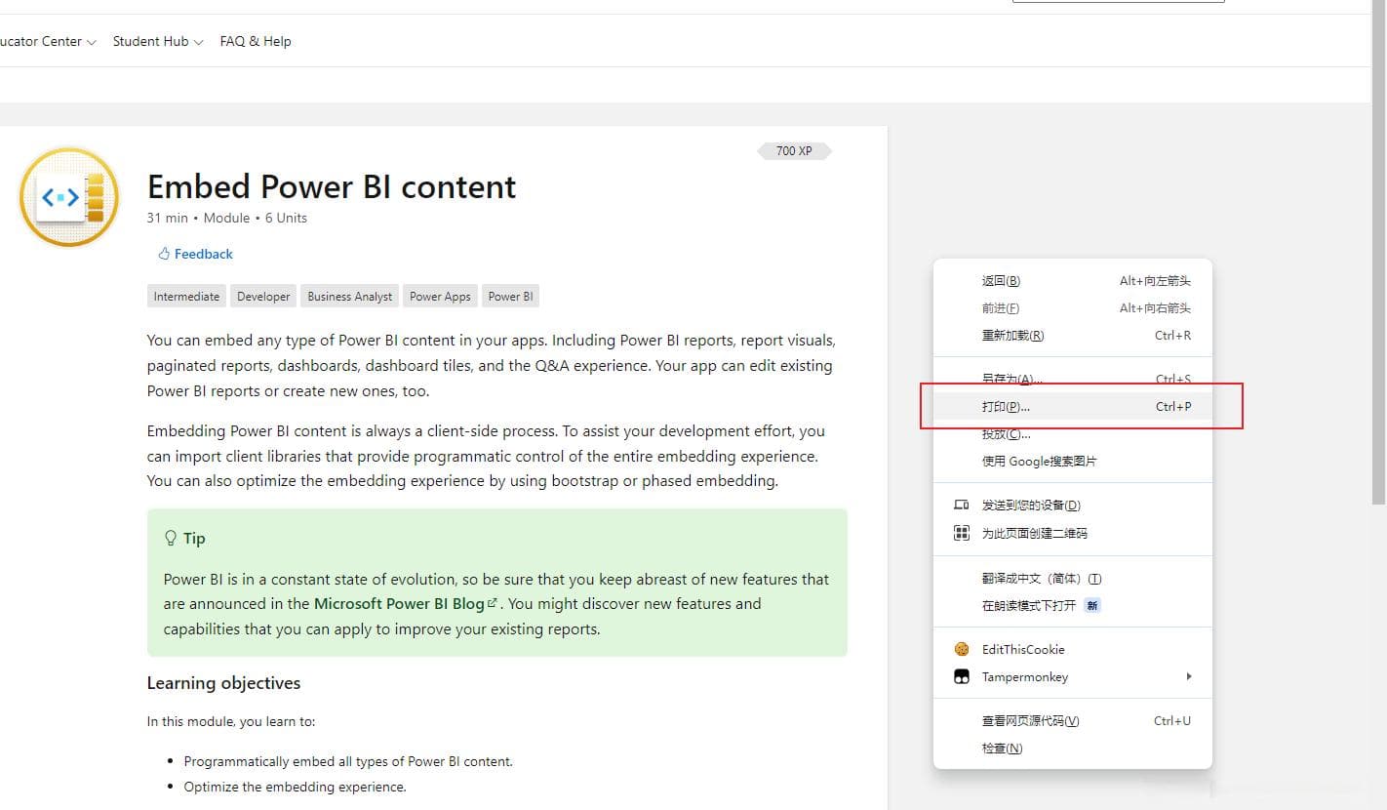Click the Developer tag
Screen dimensions: 1387x810
click(x=263, y=297)
